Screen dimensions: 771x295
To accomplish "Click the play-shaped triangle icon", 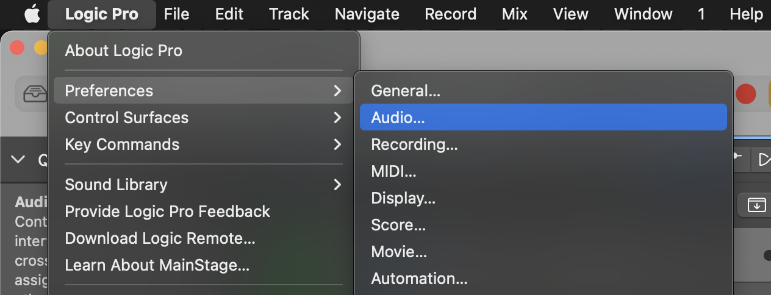I will (764, 160).
